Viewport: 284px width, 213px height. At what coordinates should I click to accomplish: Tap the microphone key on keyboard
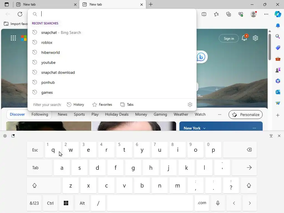[x=218, y=203]
